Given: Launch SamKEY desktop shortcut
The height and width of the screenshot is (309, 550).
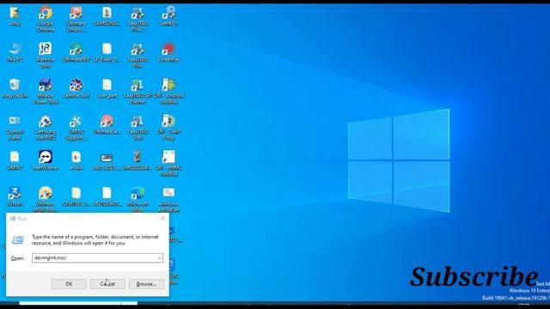Looking at the screenshot, I should pos(168,16).
